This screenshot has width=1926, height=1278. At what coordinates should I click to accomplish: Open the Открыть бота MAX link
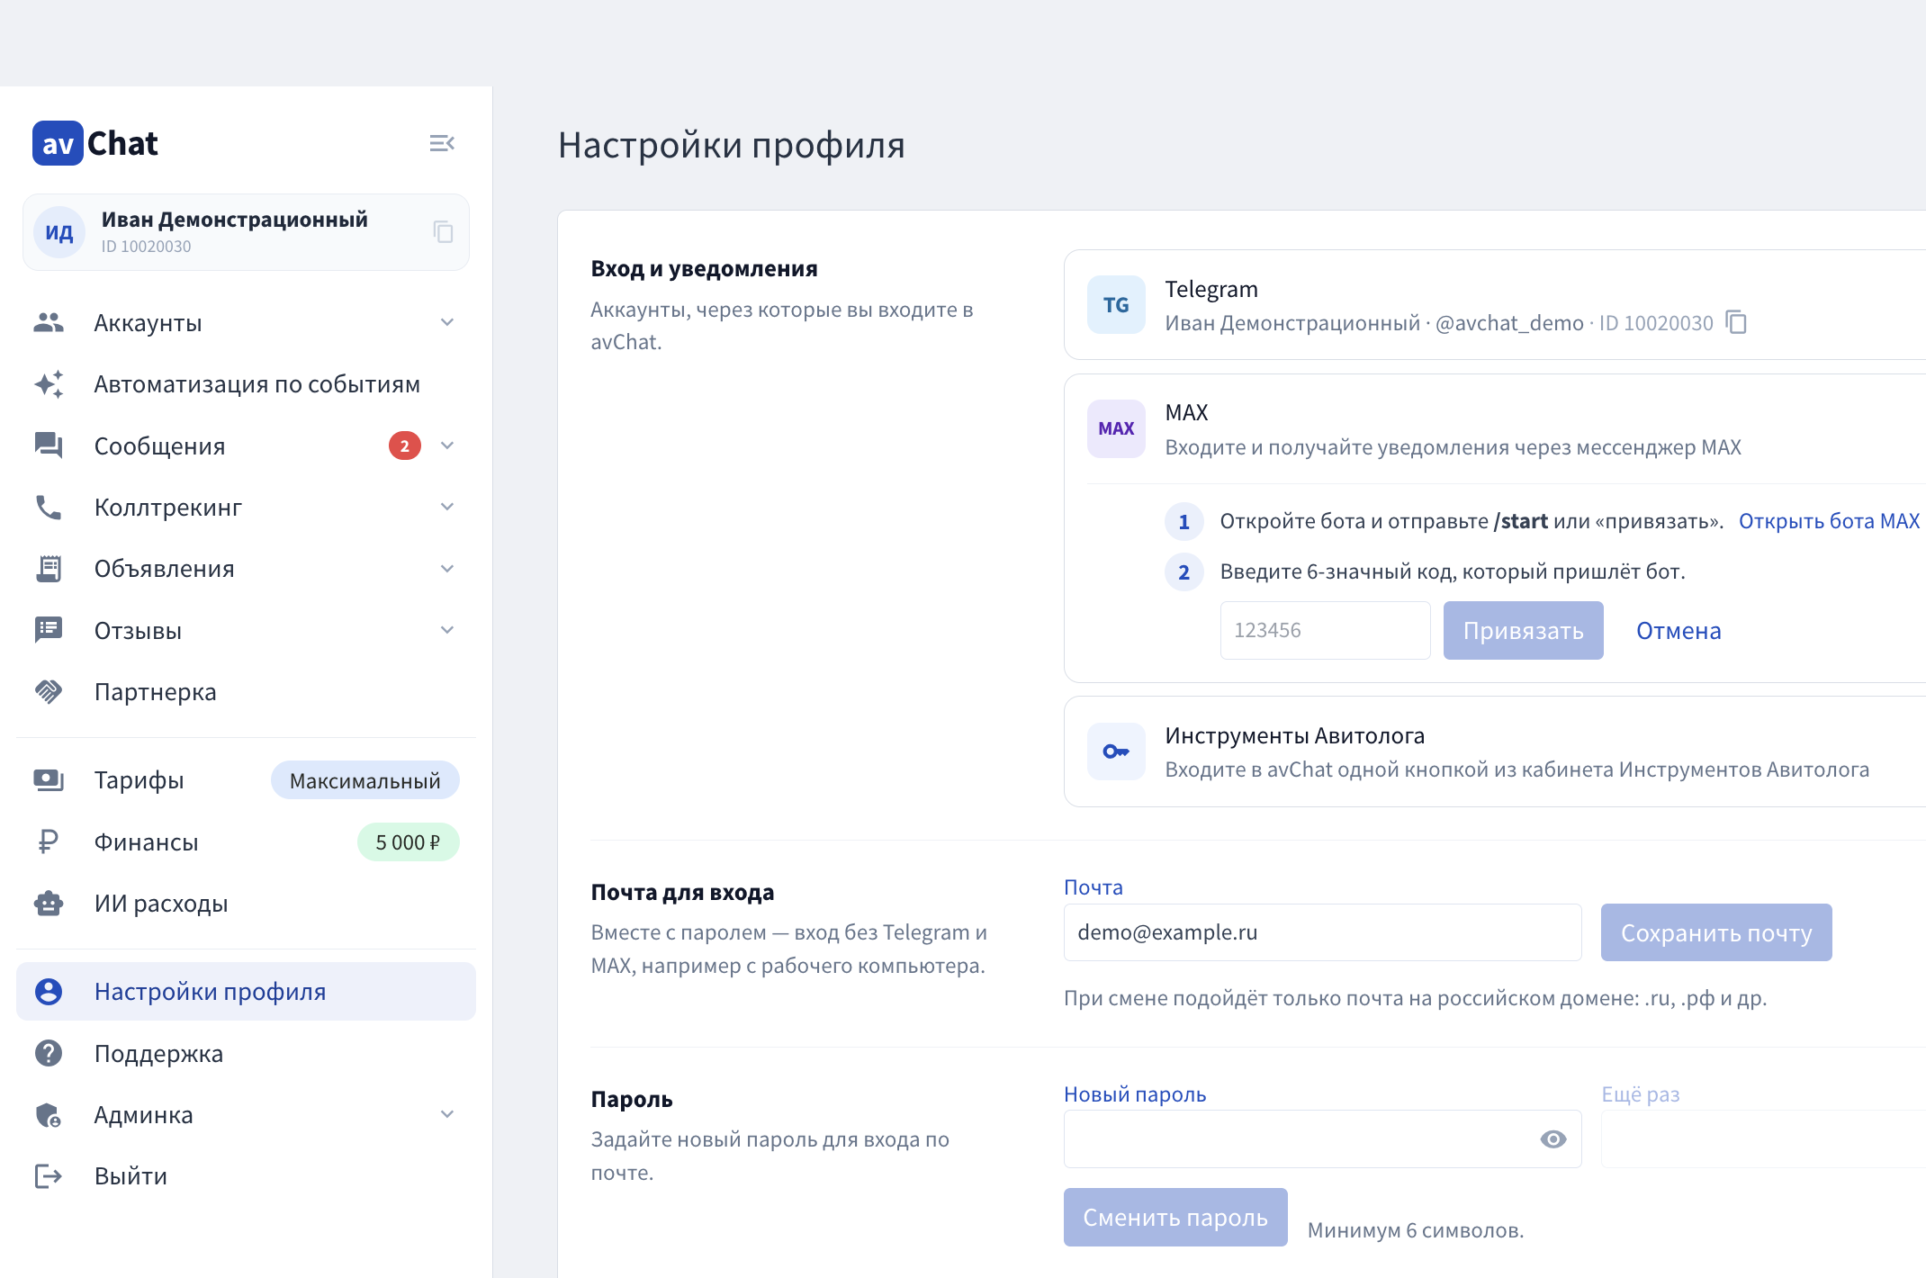click(x=1830, y=521)
